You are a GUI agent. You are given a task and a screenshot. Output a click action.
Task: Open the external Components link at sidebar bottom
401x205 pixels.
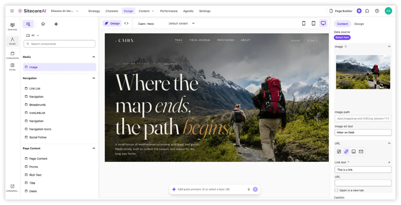click(x=12, y=188)
